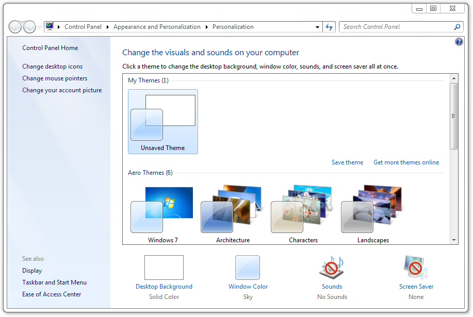Image resolution: width=473 pixels, height=317 pixels.
Task: Open Taskbar and Start Menu link
Action: (54, 282)
